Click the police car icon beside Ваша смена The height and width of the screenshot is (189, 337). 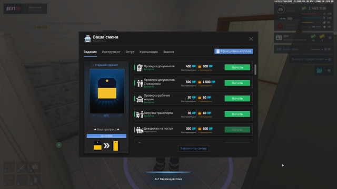coord(88,38)
